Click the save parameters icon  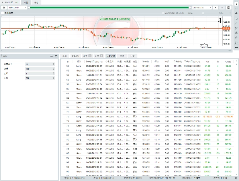pos(55,56)
